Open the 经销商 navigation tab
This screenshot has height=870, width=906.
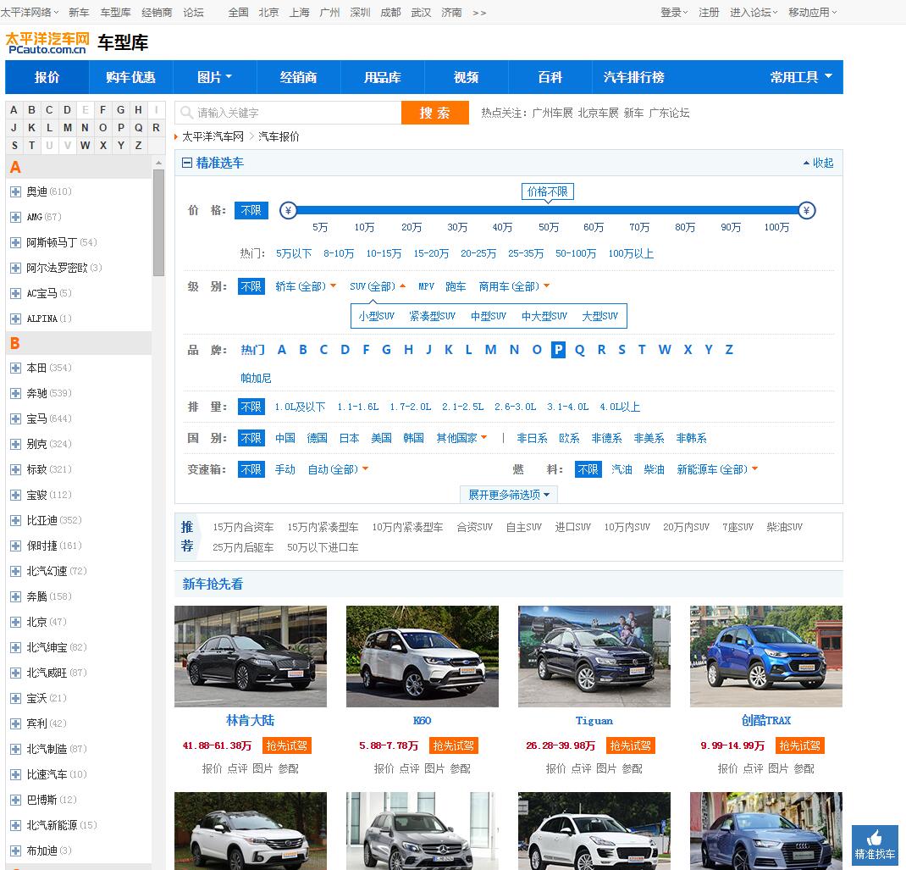[x=298, y=77]
